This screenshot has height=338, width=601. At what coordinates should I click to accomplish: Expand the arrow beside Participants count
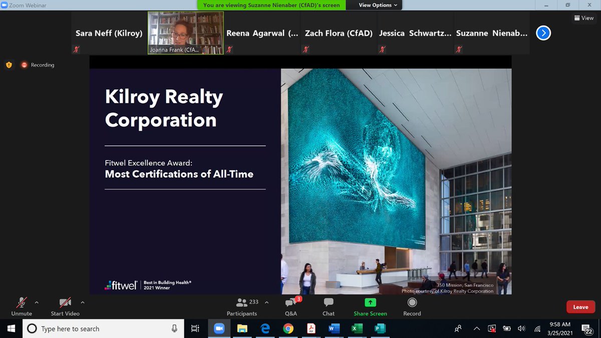[266, 302]
